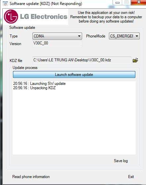Expand the Type dropdown showing CDMA
Screen dimensions: 146x185
click(57, 36)
